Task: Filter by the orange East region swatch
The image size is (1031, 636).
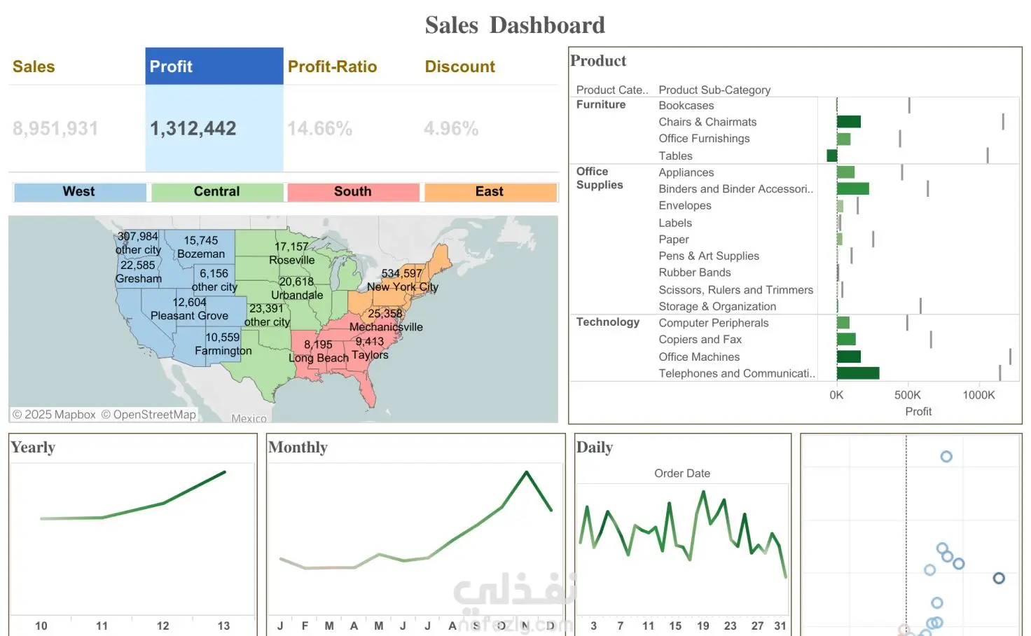Action: [x=490, y=192]
